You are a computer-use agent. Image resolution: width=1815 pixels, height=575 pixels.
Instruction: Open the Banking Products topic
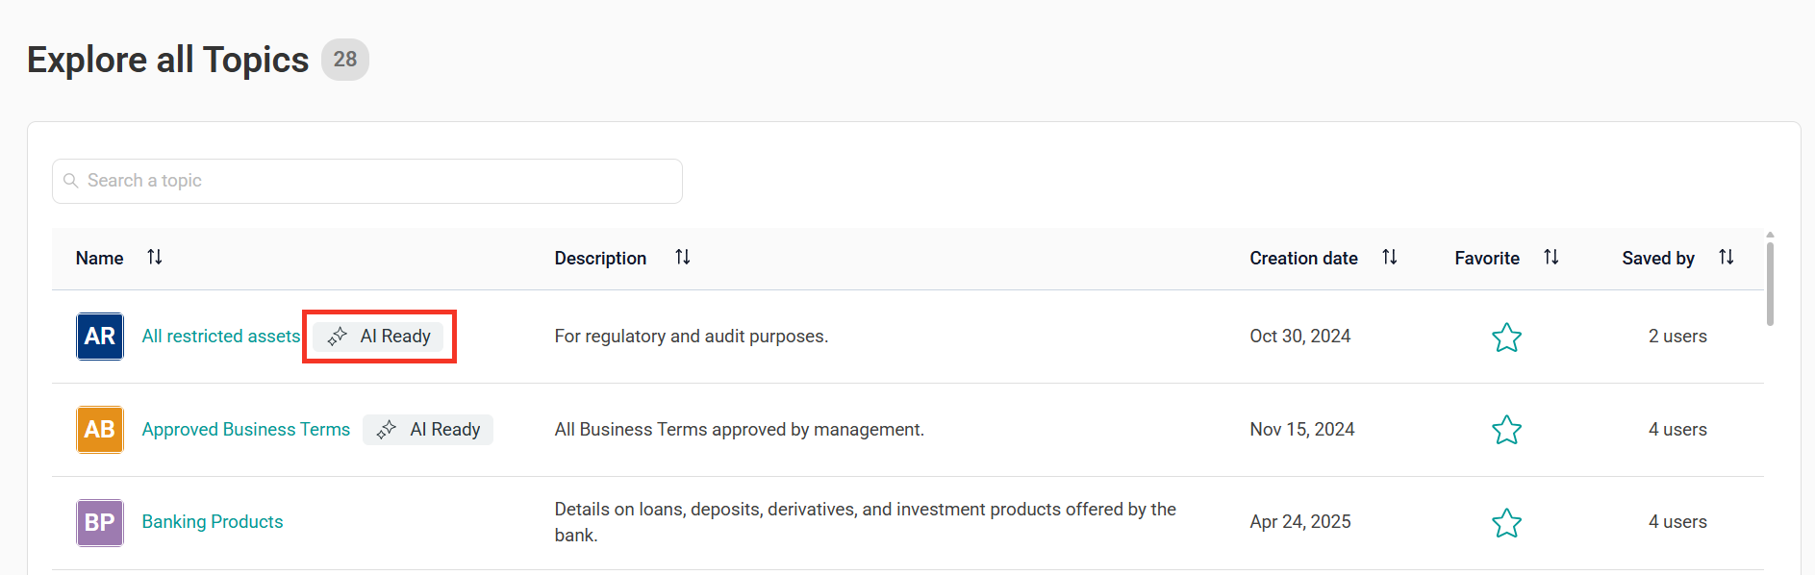[x=213, y=522]
